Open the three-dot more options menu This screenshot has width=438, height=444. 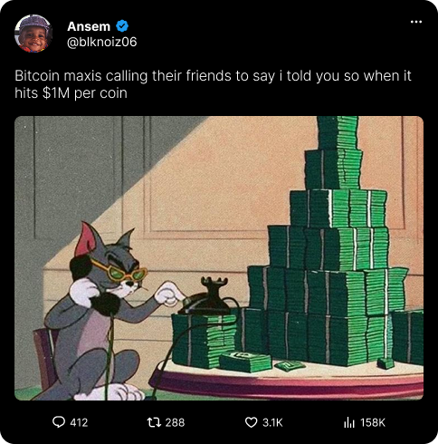(x=416, y=22)
